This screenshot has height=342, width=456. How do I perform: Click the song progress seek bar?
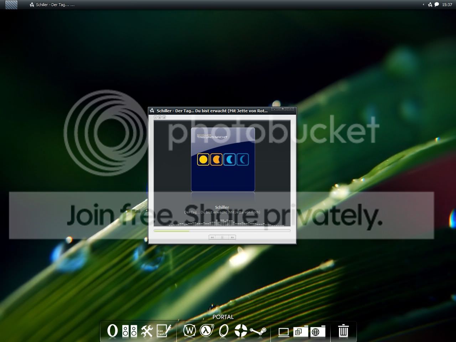(222, 231)
